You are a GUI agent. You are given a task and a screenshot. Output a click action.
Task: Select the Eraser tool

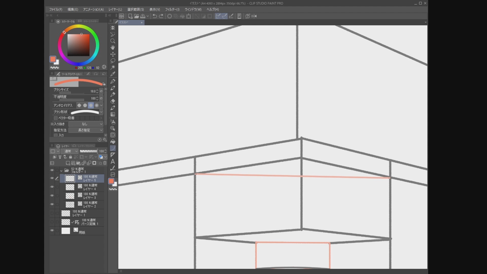113,101
